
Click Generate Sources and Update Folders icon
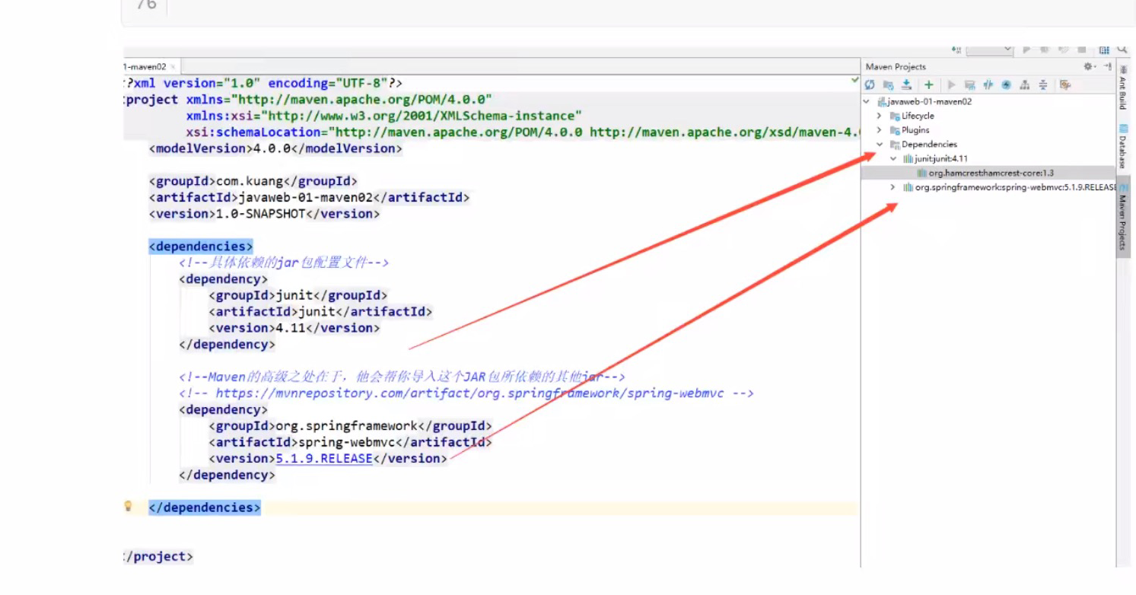pyautogui.click(x=888, y=85)
